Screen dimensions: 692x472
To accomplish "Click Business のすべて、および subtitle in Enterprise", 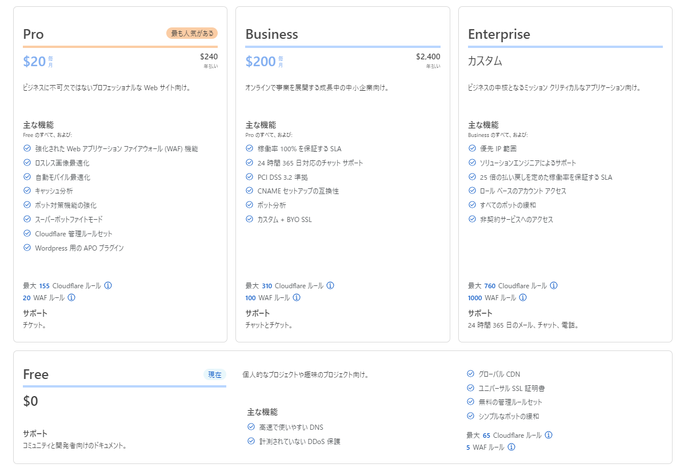I will coord(498,135).
